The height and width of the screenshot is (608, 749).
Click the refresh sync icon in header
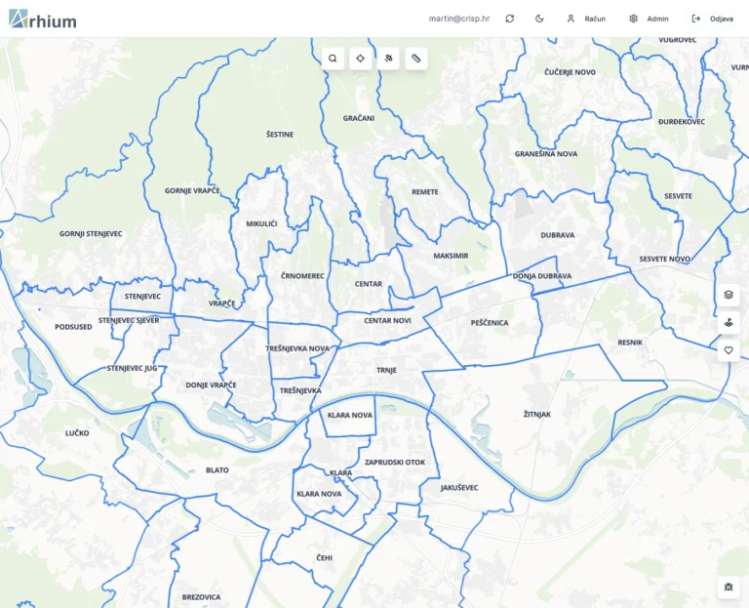click(x=509, y=19)
